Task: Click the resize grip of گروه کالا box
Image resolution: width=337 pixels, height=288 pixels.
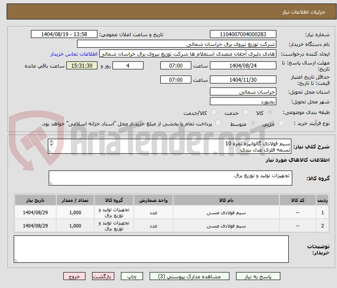Action: point(51,183)
